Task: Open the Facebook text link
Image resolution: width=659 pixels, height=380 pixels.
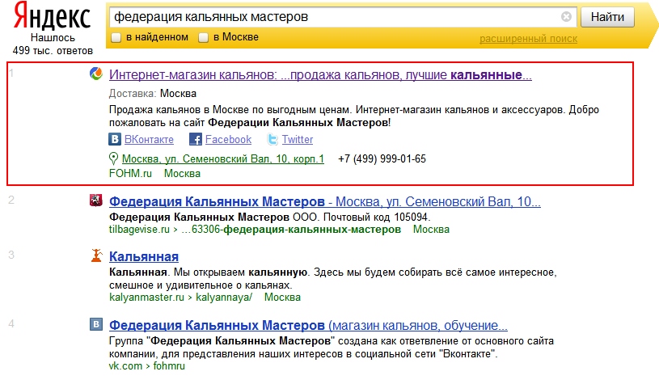Action: 228,139
